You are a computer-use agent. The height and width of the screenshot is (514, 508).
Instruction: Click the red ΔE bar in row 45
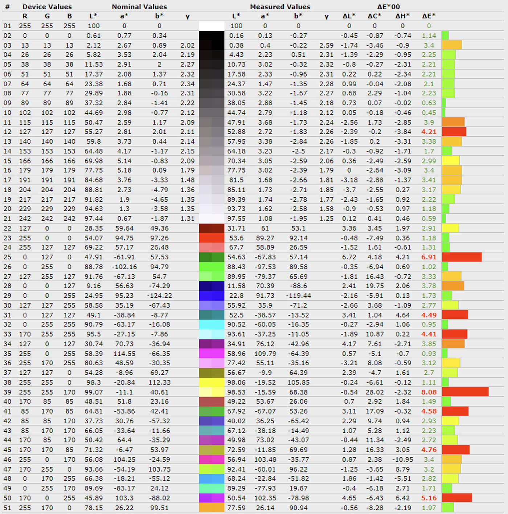tap(456, 450)
